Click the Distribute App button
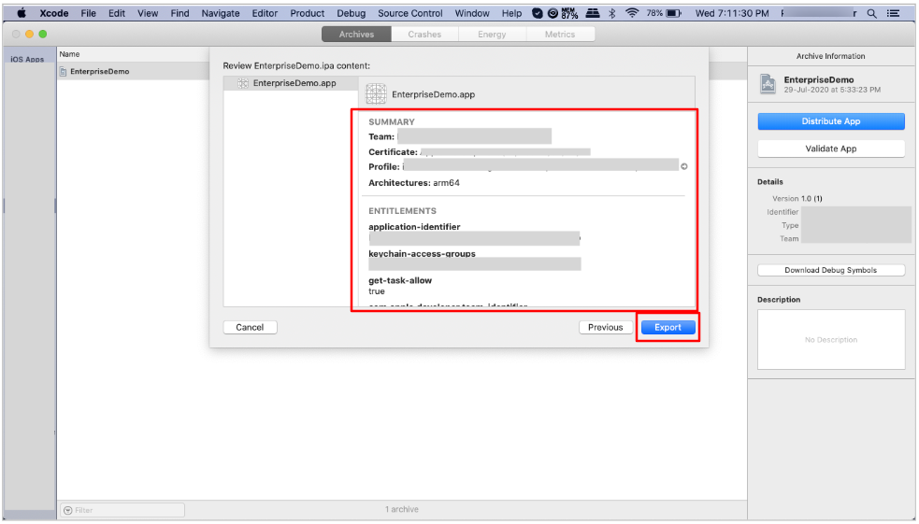 pos(831,121)
